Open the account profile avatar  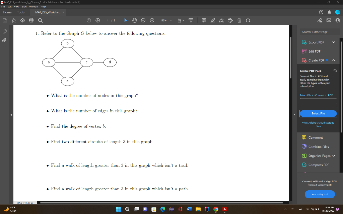click(x=338, y=12)
